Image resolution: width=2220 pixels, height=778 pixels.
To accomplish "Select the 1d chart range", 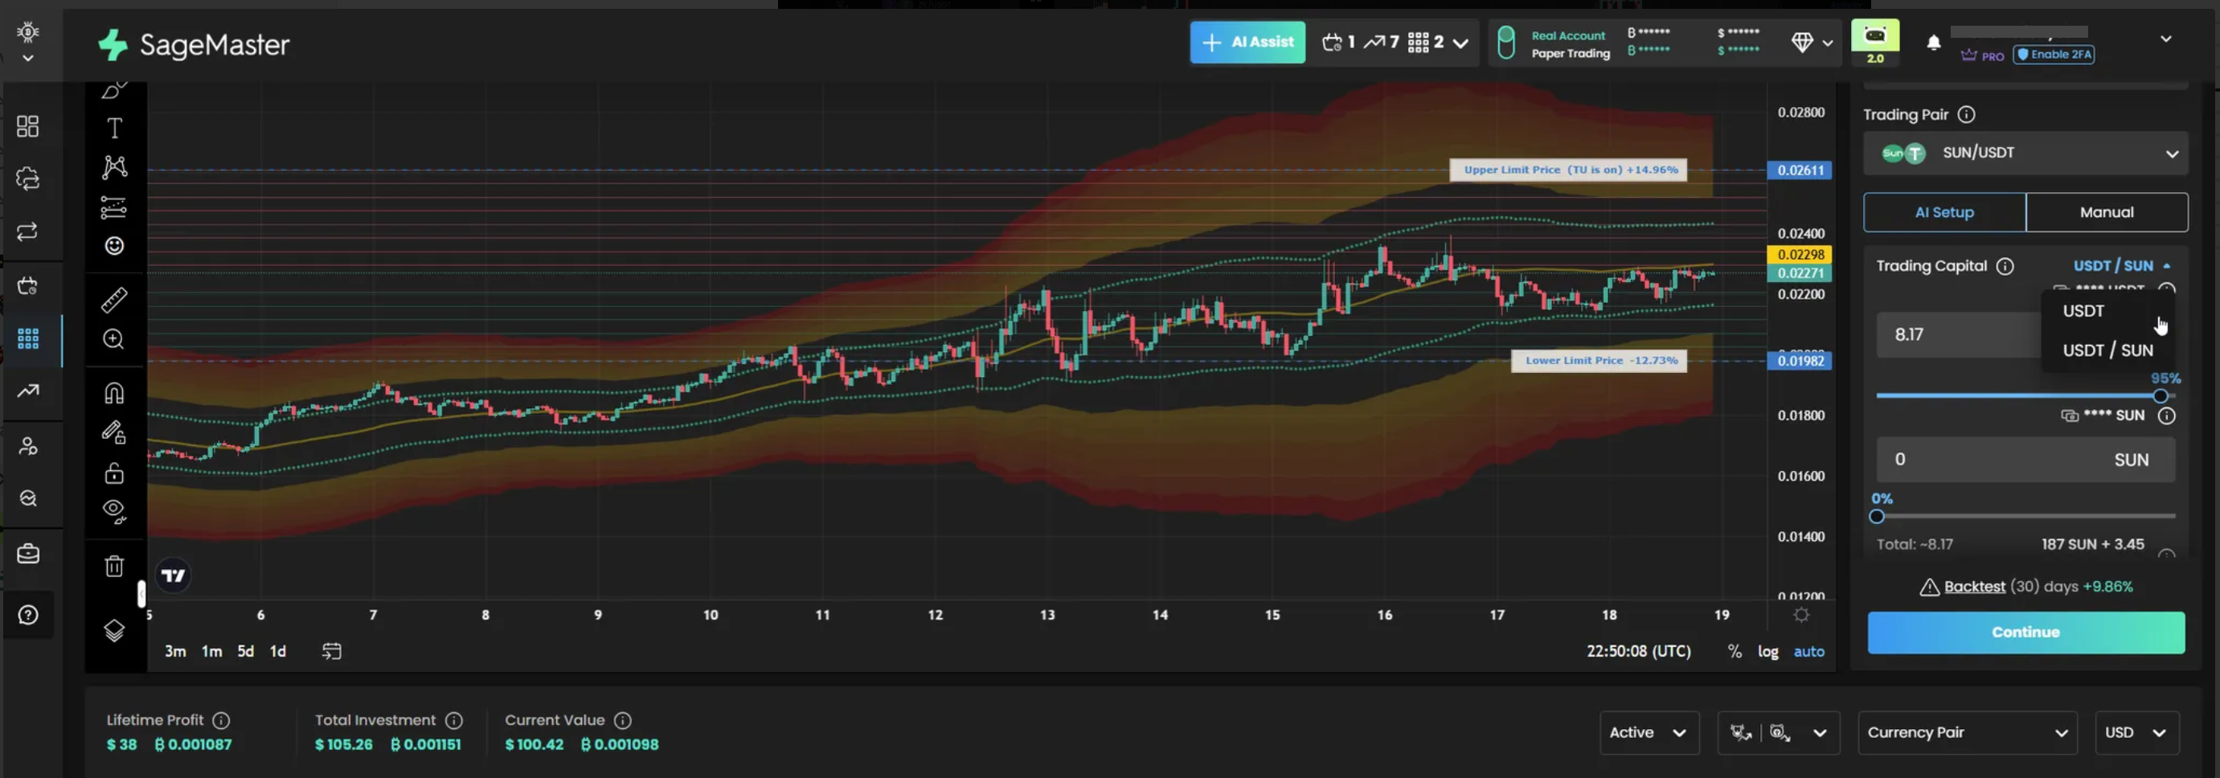I will (277, 651).
